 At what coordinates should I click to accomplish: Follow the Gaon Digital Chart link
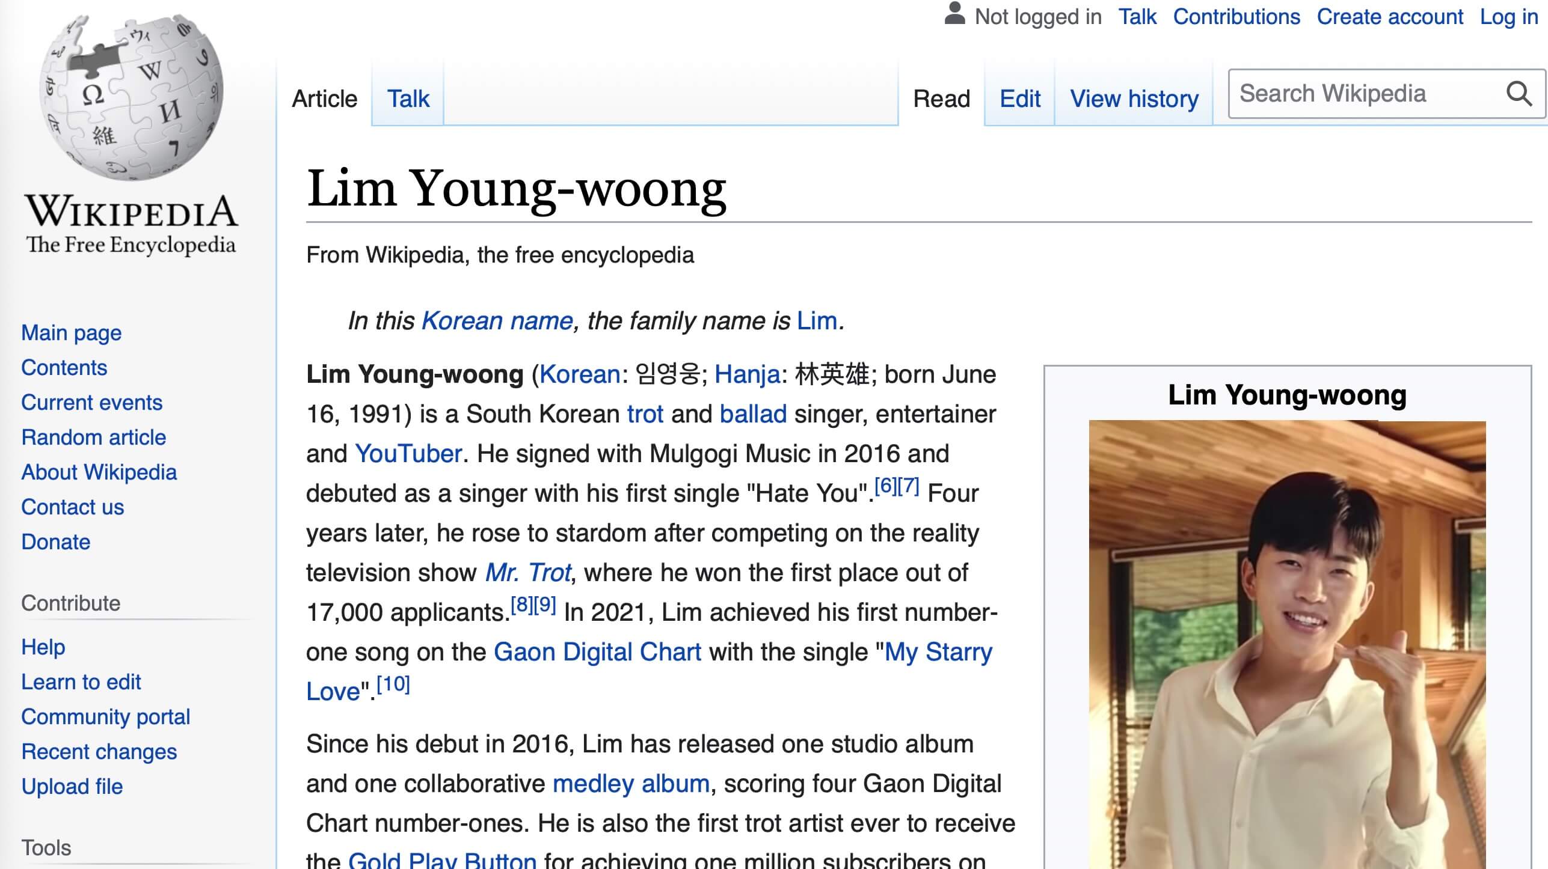pos(597,652)
